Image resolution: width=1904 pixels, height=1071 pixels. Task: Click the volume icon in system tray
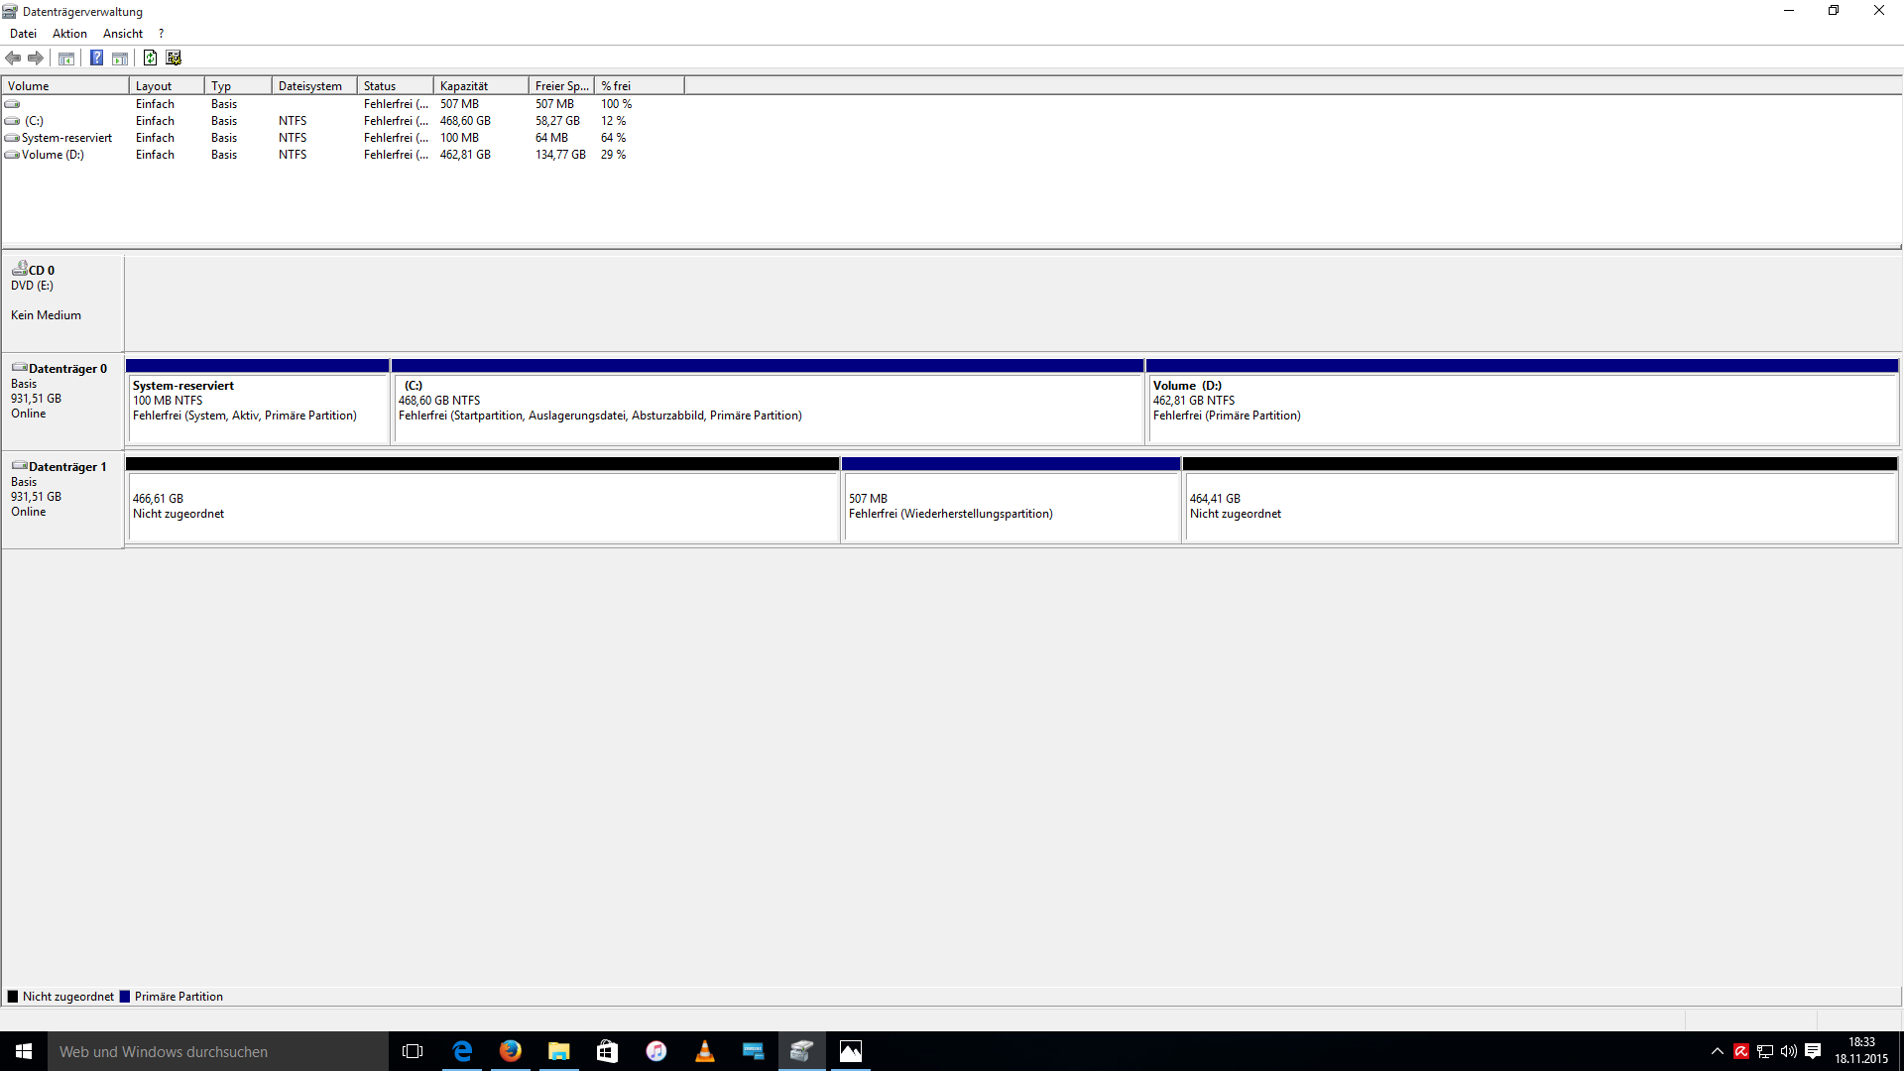1788,1051
